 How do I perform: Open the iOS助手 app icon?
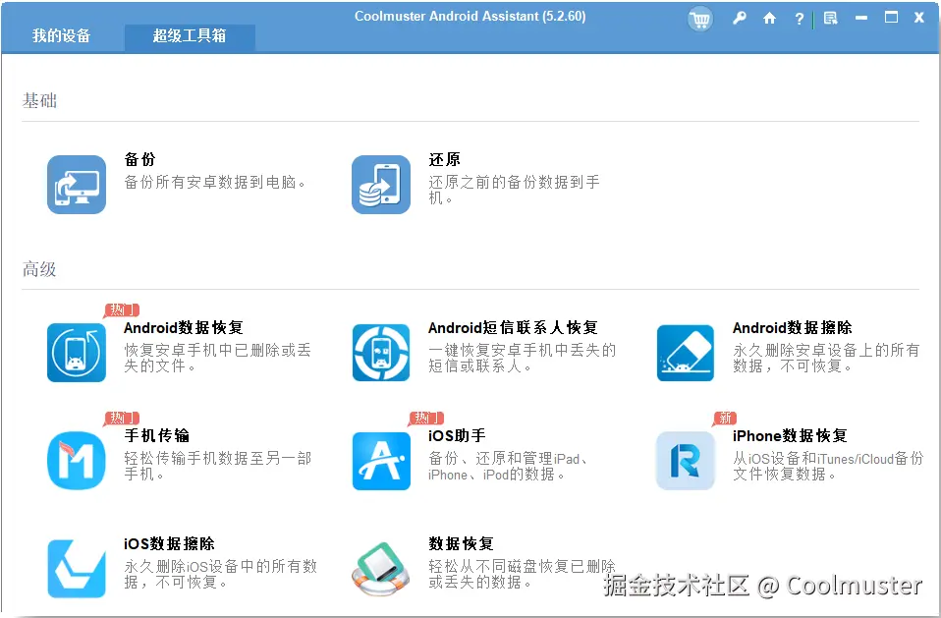click(x=381, y=461)
